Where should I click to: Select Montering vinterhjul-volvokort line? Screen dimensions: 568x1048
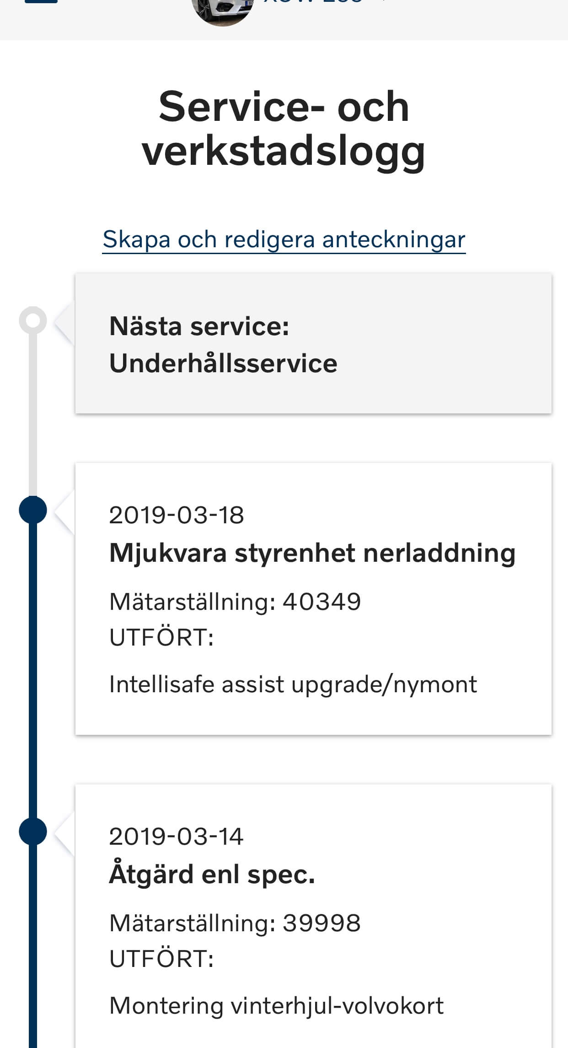(x=276, y=1006)
